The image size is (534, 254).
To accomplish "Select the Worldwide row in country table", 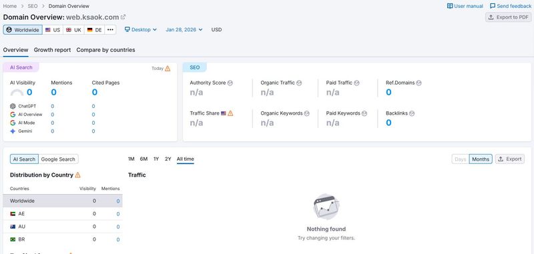I will (63, 201).
